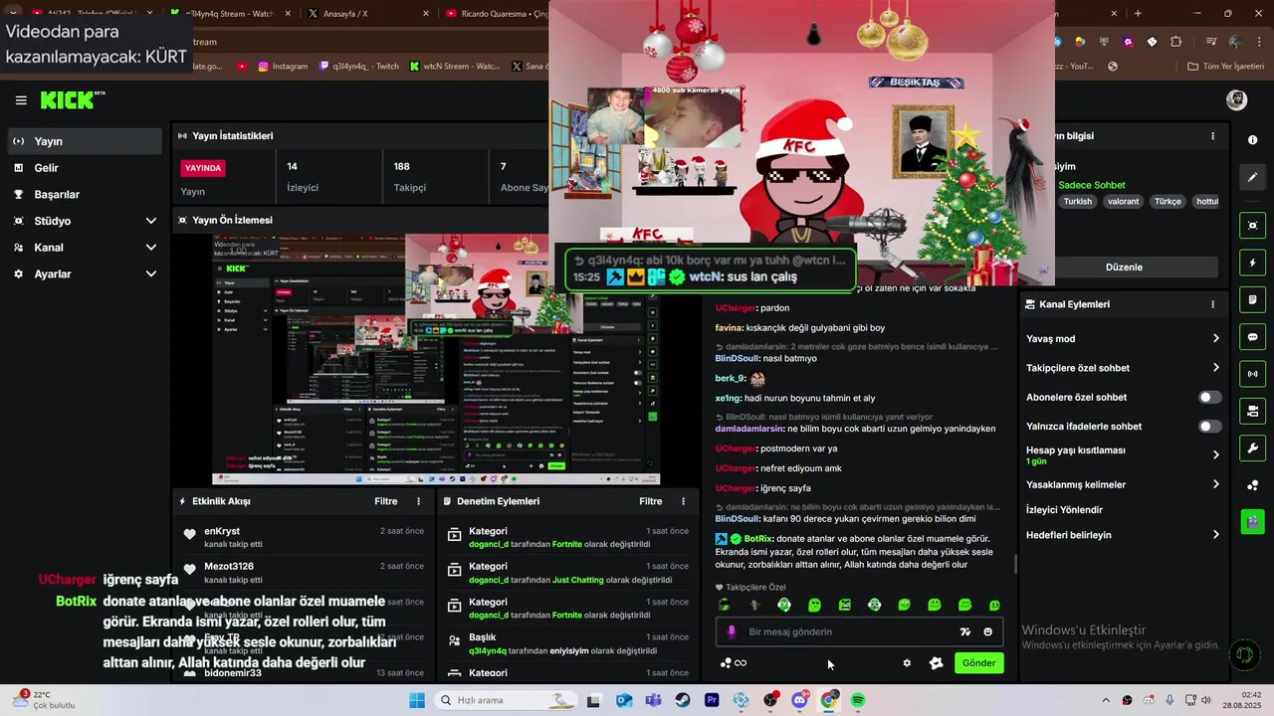Click the pencil edit icon in right toolbar
1274x716 pixels.
[1252, 177]
